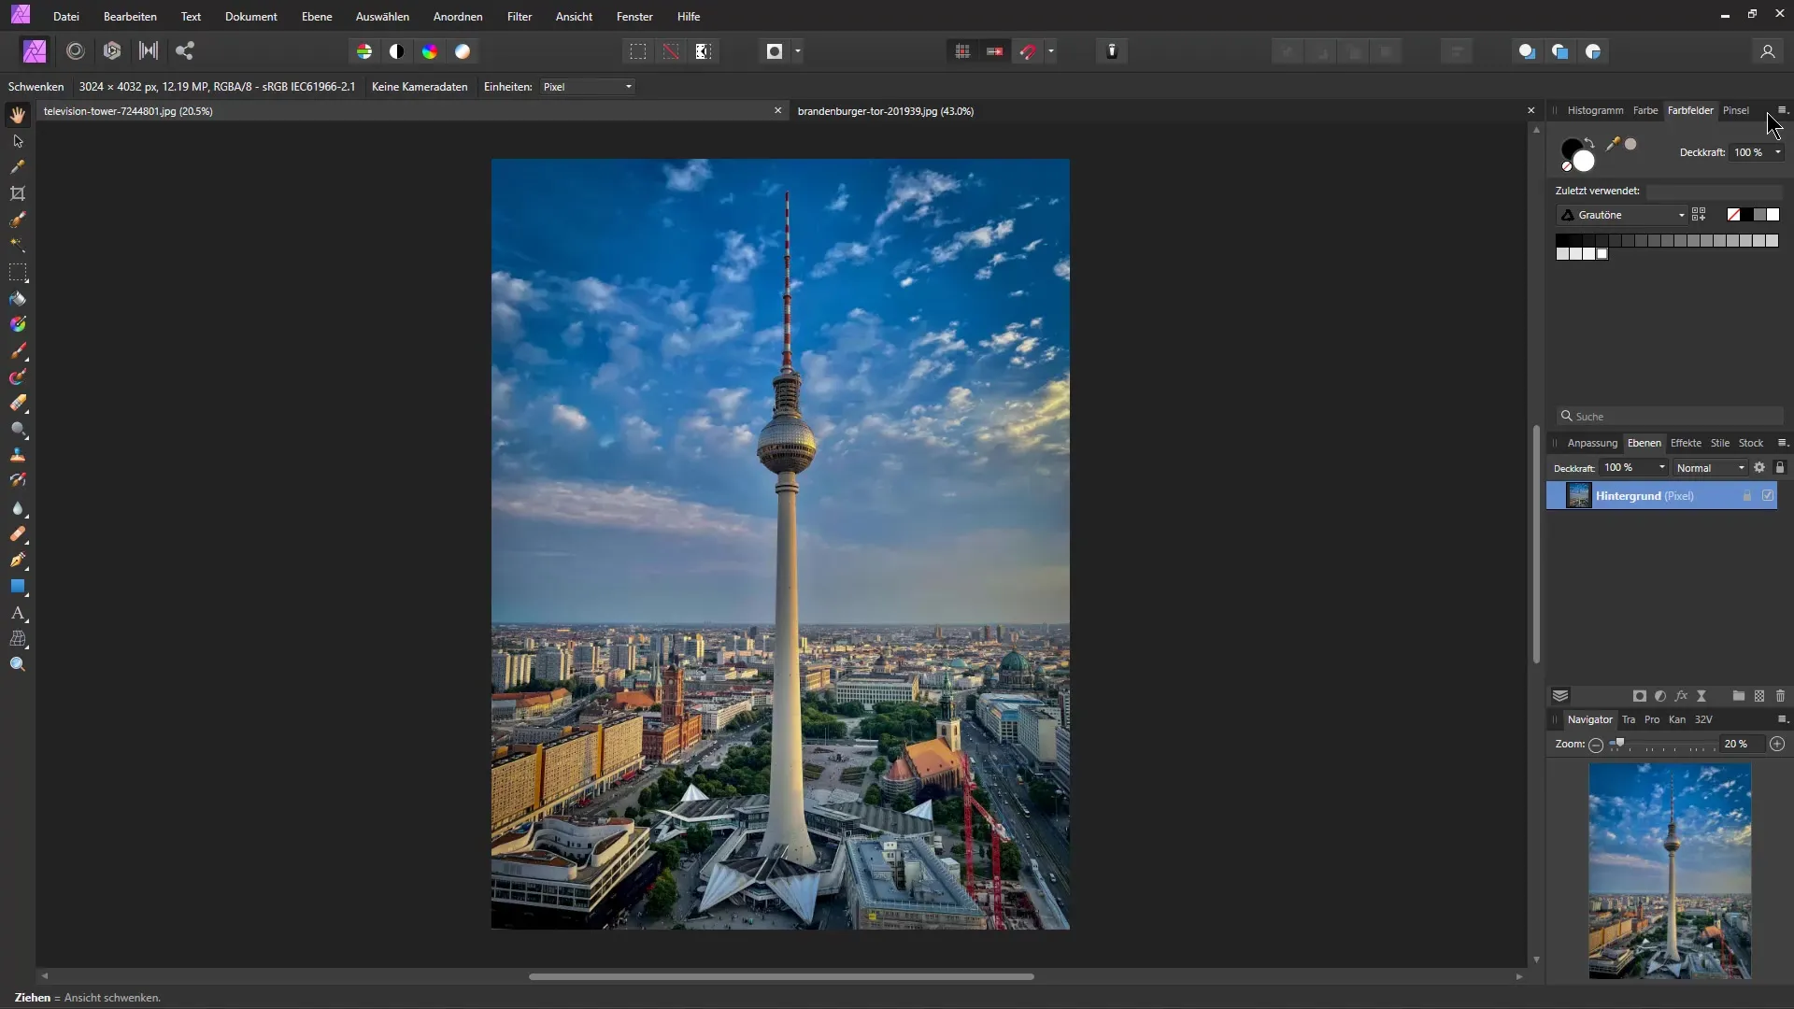Toggle layer lock at Layers panel top
The image size is (1794, 1009).
(x=1780, y=467)
